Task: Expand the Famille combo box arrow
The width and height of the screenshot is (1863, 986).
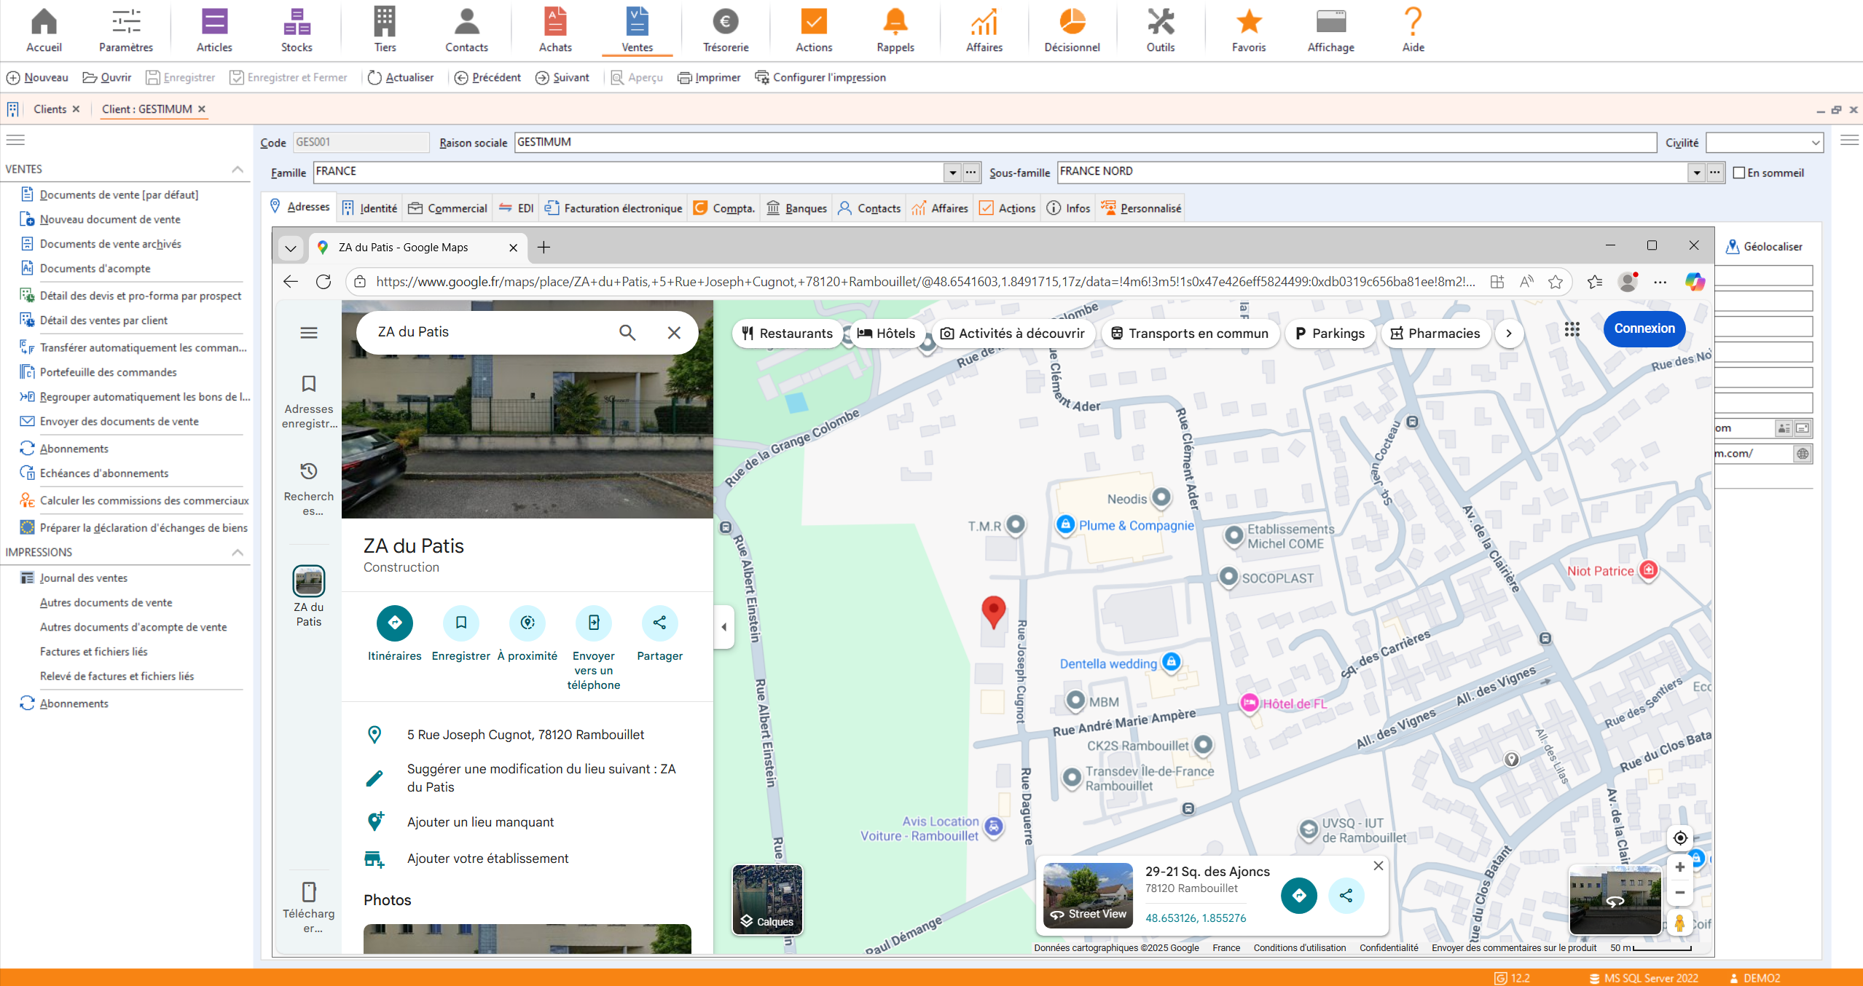Action: [952, 173]
